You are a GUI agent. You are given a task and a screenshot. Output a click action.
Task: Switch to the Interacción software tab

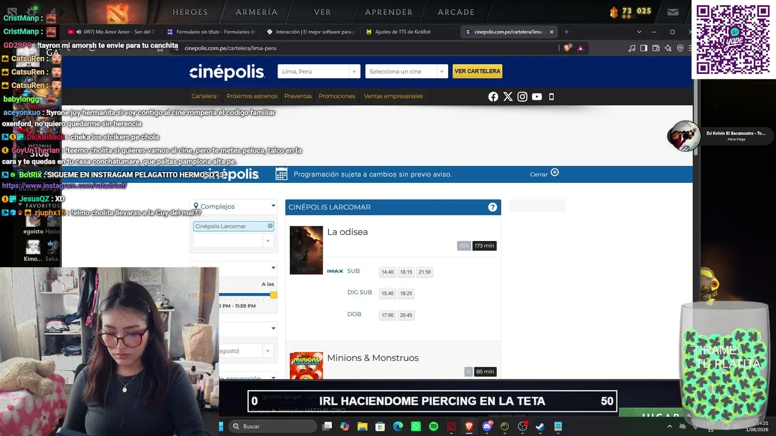310,31
